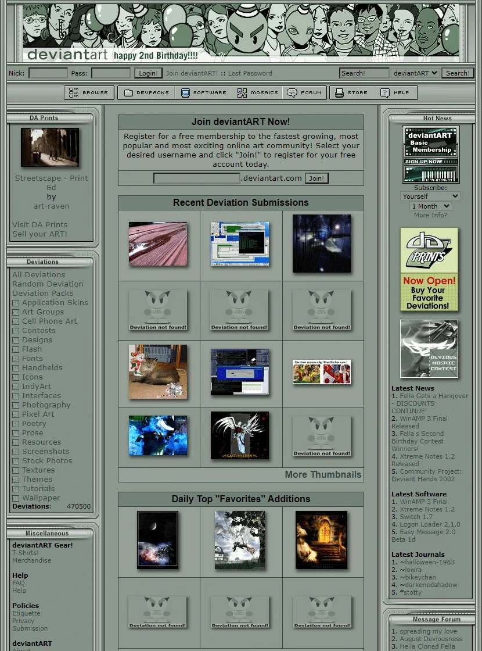
Task: Click the Join deviantART! link
Action: [192, 73]
